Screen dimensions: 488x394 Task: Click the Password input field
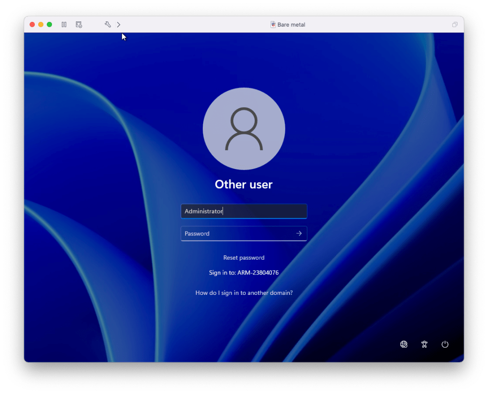tap(236, 233)
